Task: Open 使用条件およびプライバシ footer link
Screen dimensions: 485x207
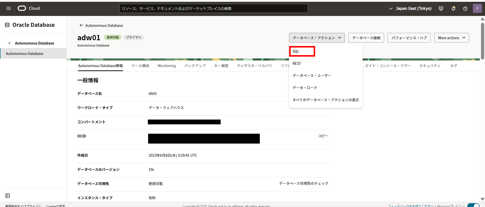Action: [23, 206]
